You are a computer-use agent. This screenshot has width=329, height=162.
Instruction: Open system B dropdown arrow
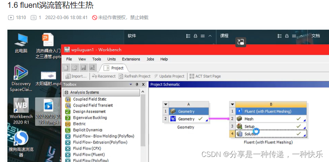point(233,104)
